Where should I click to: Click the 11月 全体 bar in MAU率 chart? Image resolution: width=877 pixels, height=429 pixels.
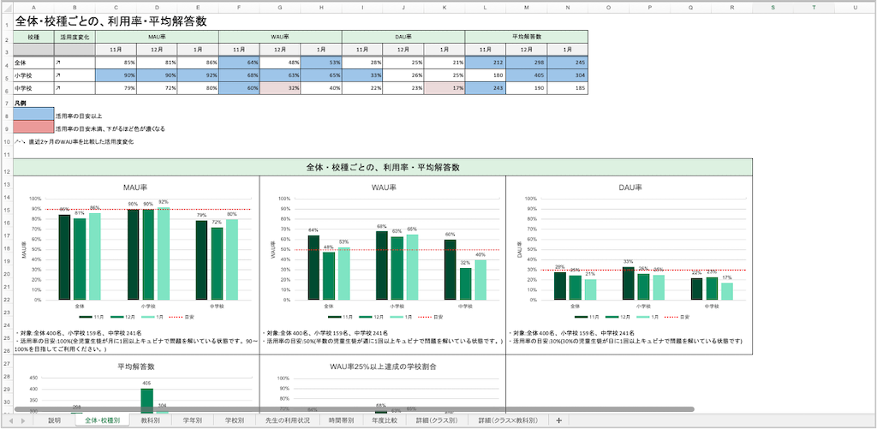pyautogui.click(x=65, y=257)
